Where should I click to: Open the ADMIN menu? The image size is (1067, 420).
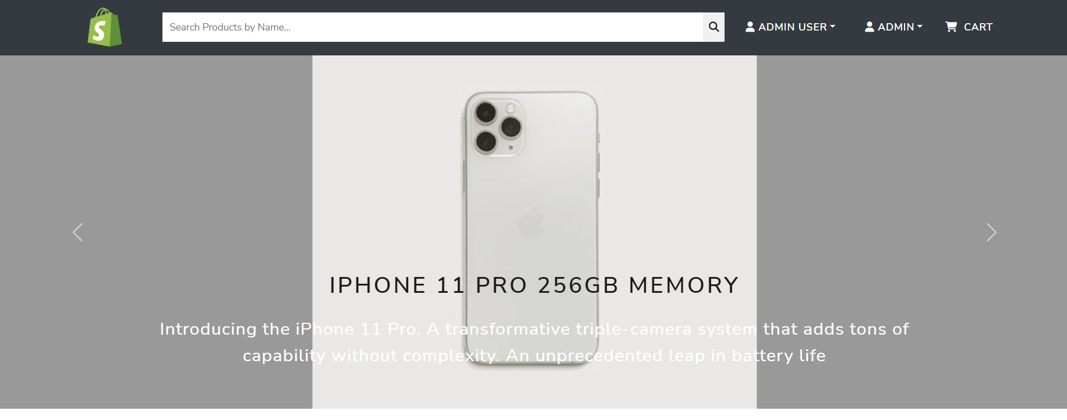894,27
